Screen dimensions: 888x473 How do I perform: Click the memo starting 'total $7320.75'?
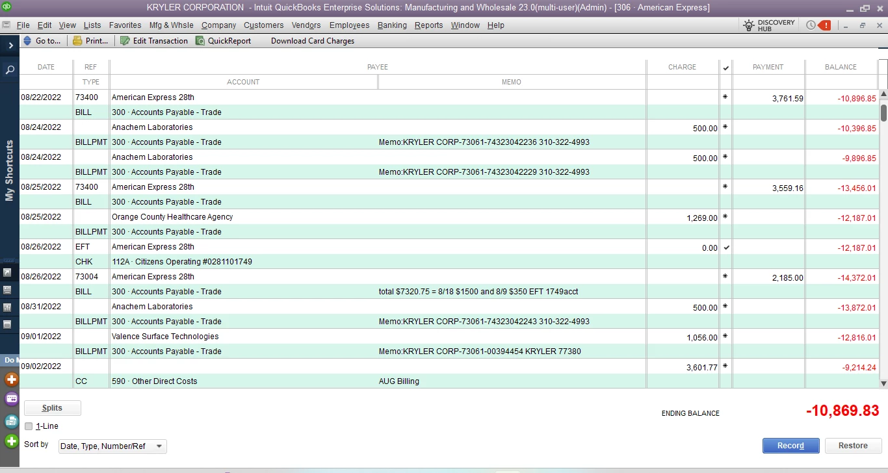point(478,292)
